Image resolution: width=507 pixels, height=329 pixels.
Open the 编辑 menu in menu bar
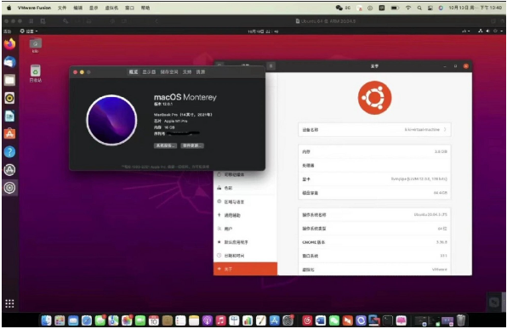(78, 8)
